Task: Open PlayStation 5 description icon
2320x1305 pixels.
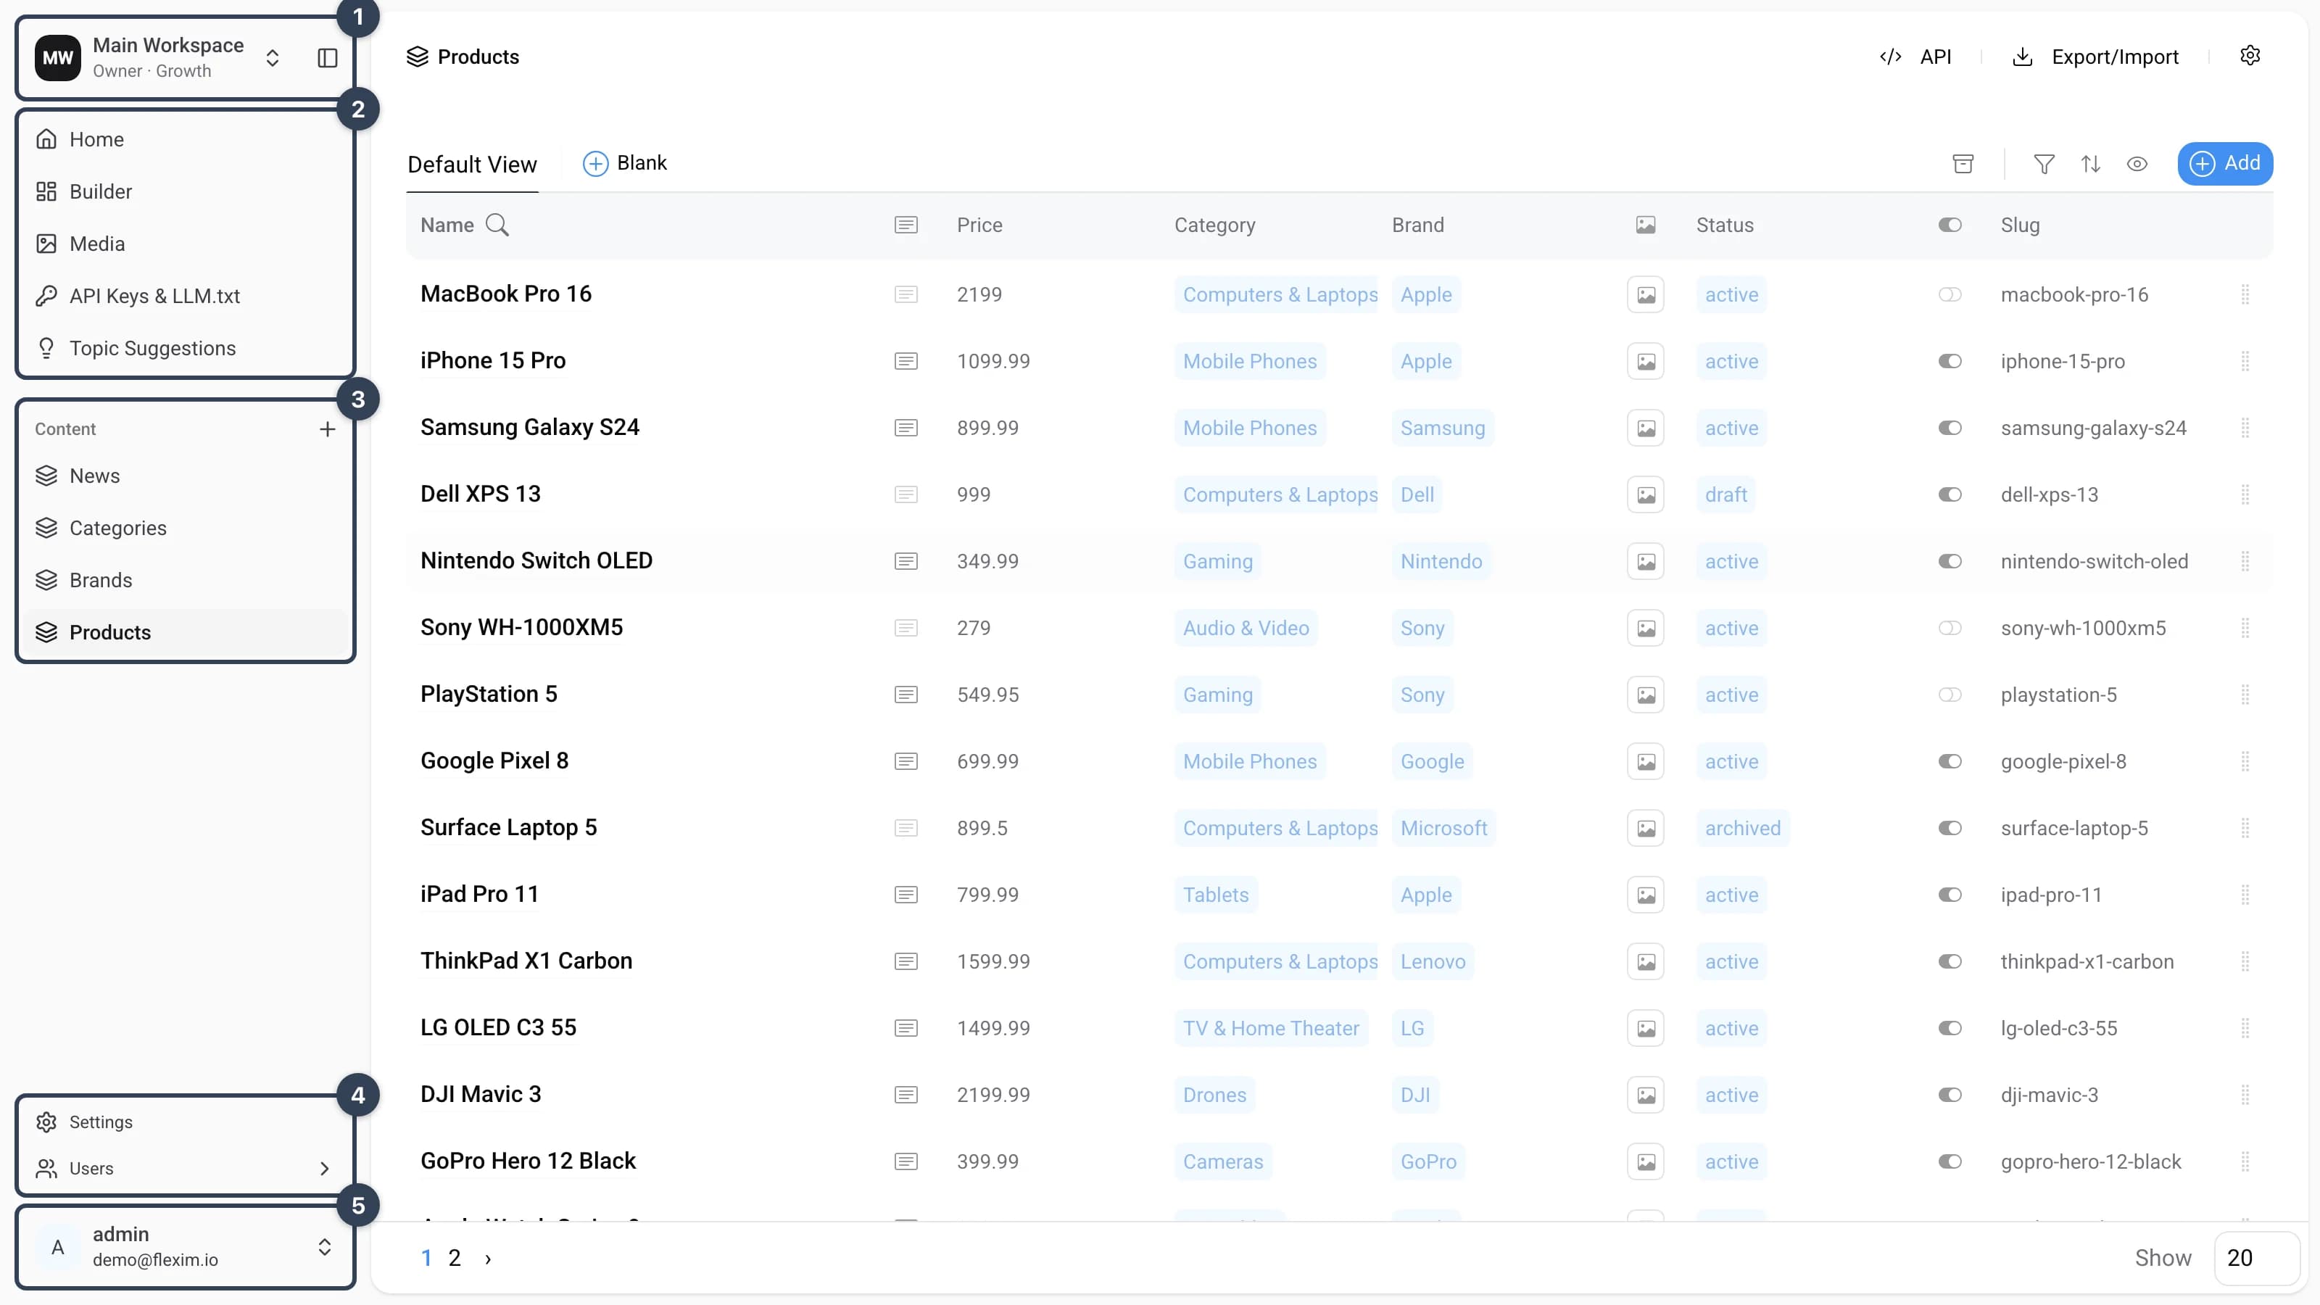Action: tap(906, 695)
